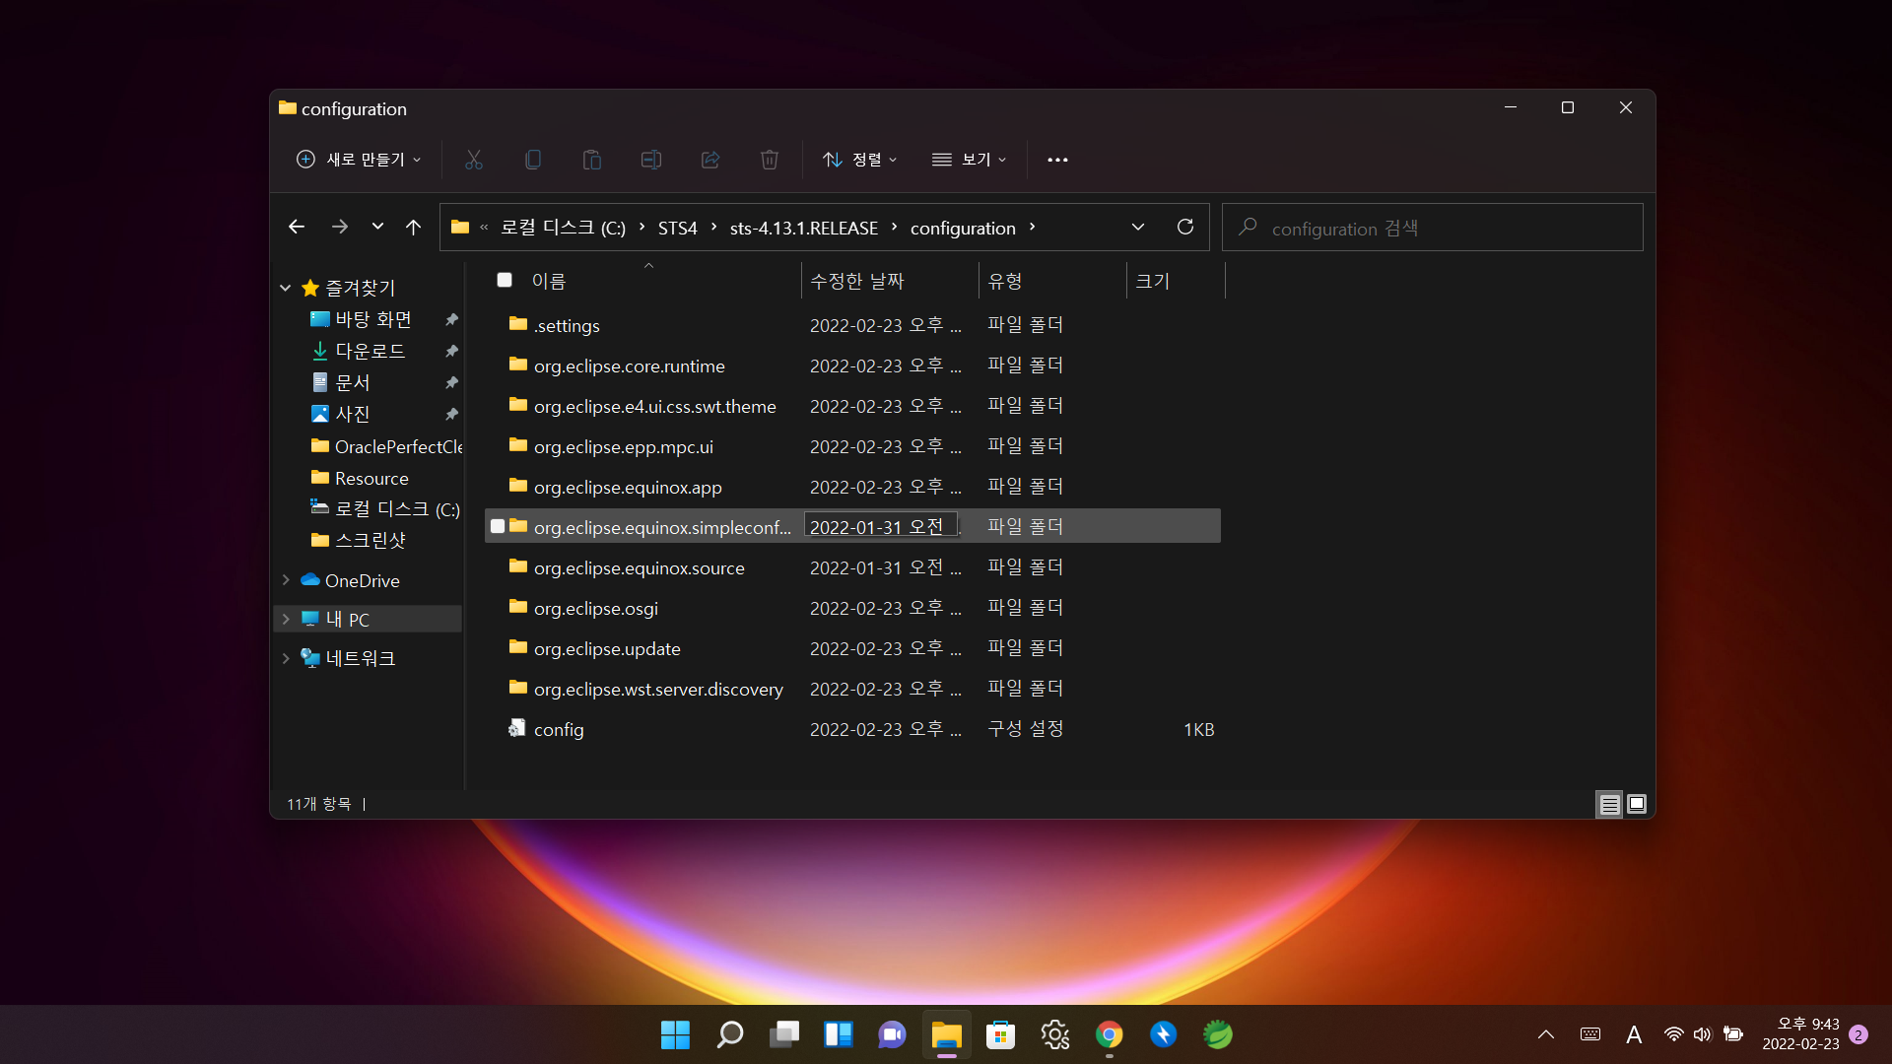Switch to details view icon in status bar

coord(1609,804)
